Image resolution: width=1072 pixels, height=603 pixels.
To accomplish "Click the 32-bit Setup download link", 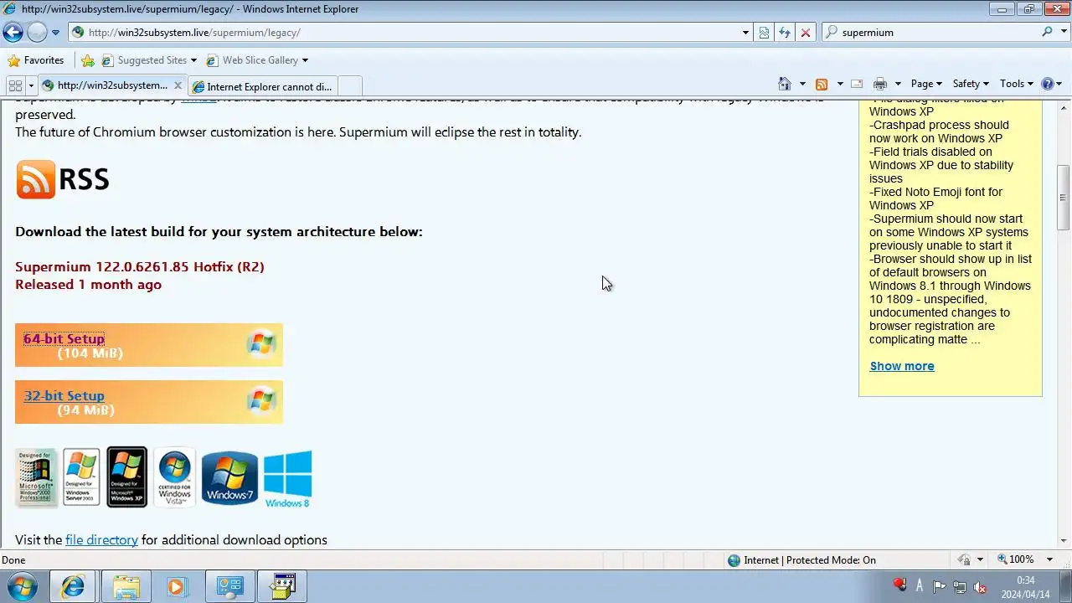I will [x=64, y=396].
